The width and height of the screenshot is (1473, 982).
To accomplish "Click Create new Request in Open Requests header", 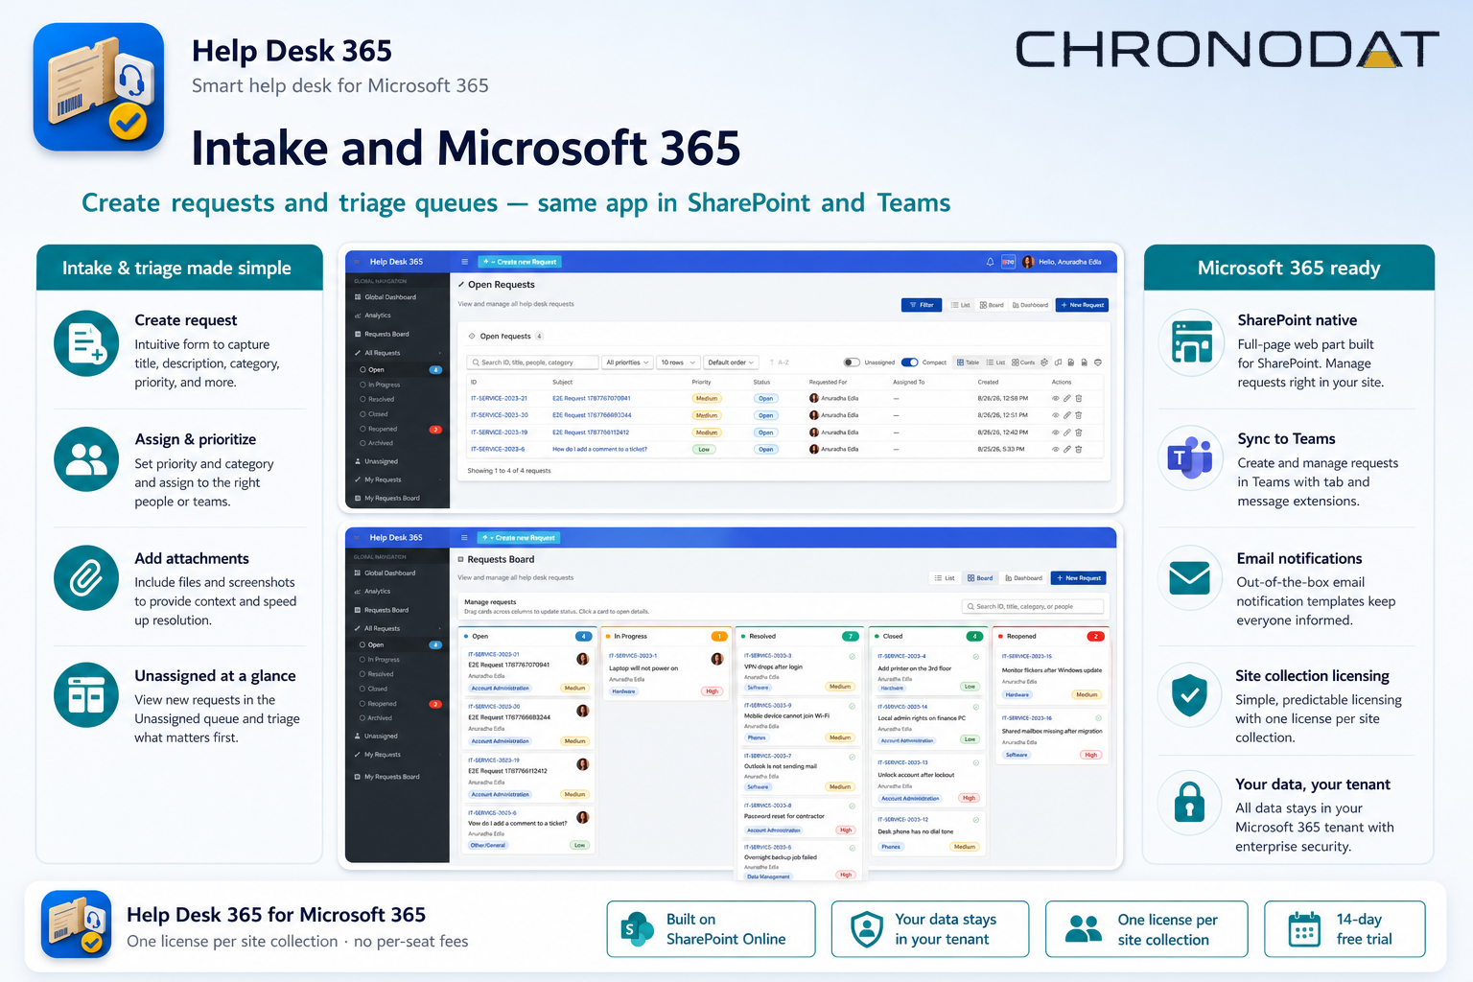I will pyautogui.click(x=520, y=262).
